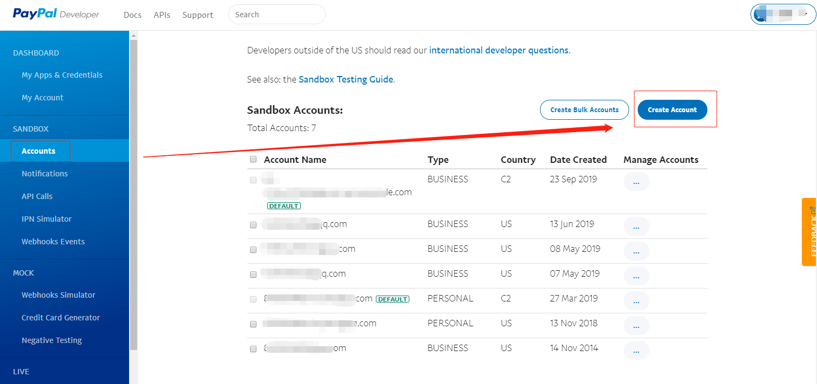Follow the international developer questions link
Image resolution: width=817 pixels, height=384 pixels.
(x=499, y=50)
